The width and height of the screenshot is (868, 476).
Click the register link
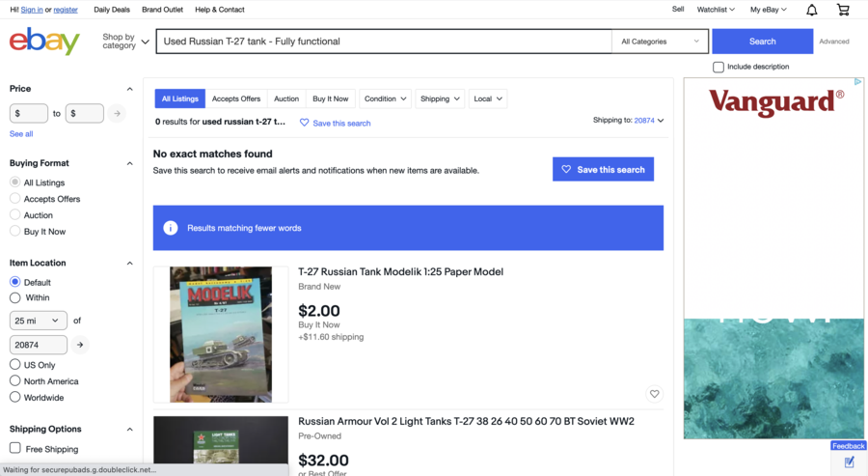(x=66, y=10)
